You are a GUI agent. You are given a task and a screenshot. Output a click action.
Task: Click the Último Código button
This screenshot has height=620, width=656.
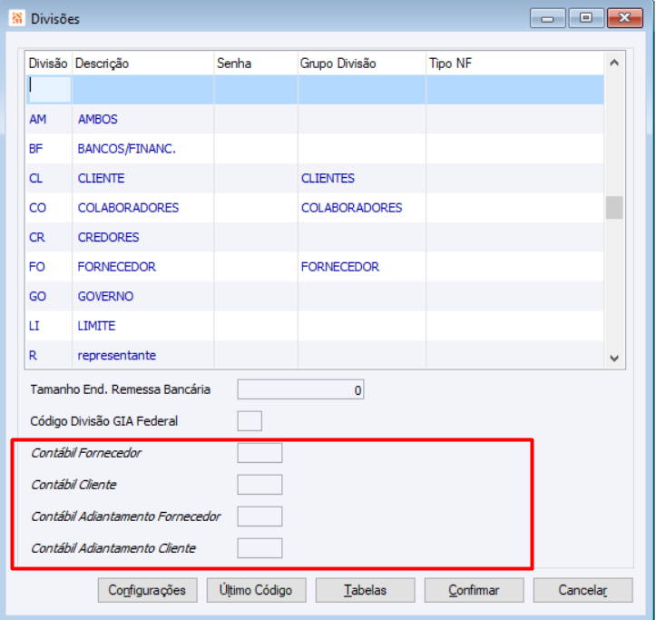[256, 590]
